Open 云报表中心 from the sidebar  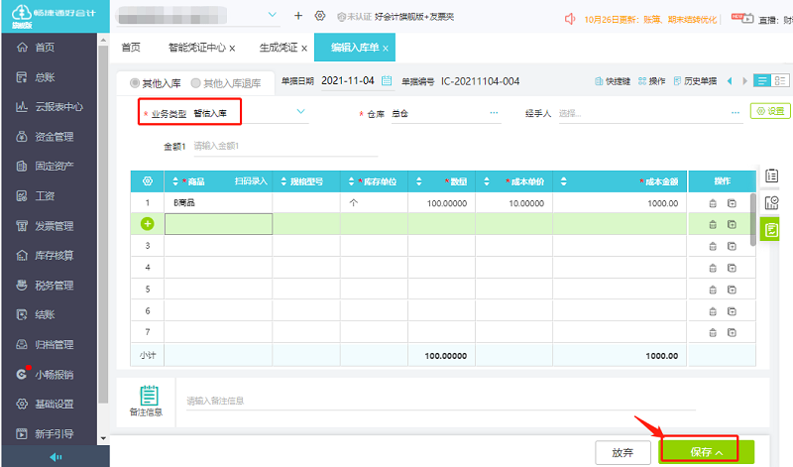[57, 107]
